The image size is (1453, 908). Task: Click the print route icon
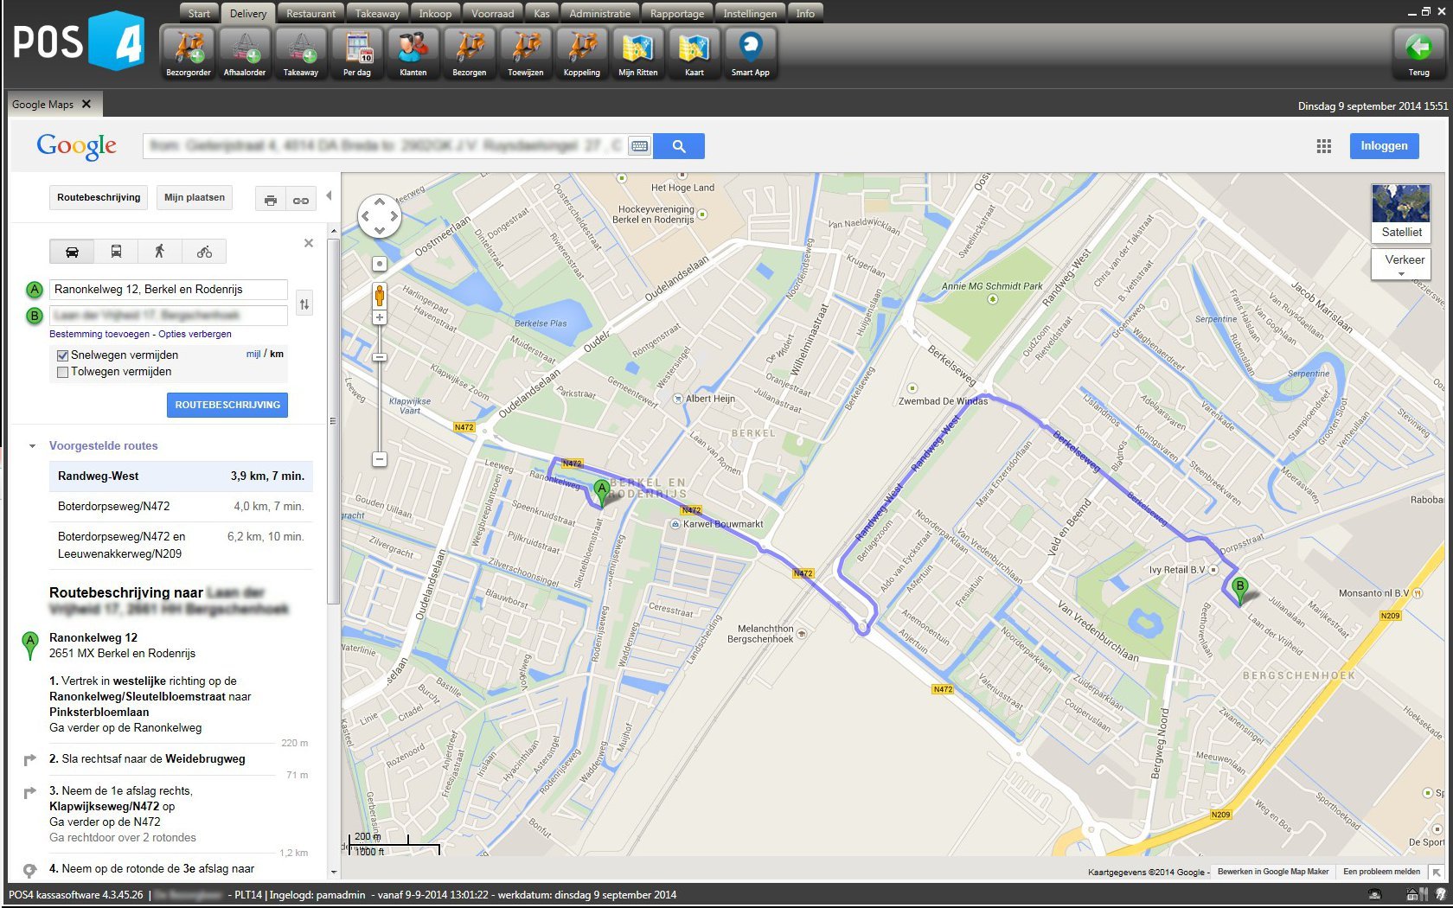point(271,200)
